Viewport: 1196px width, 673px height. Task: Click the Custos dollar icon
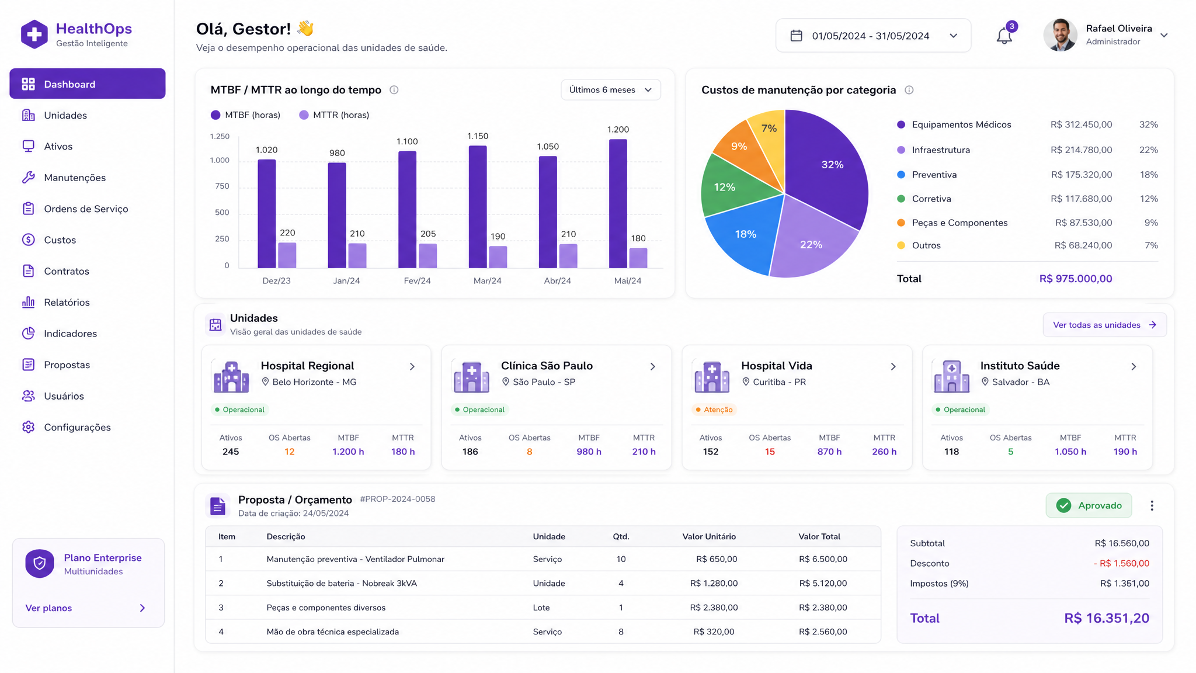tap(28, 240)
